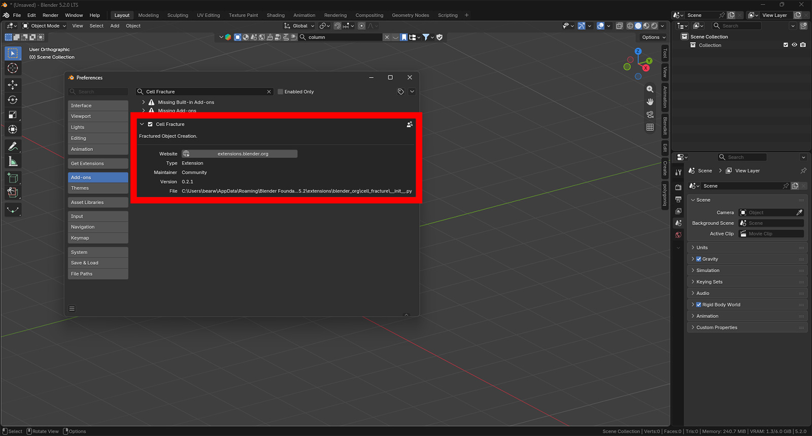Click the camera eyedropper icon

click(800, 212)
